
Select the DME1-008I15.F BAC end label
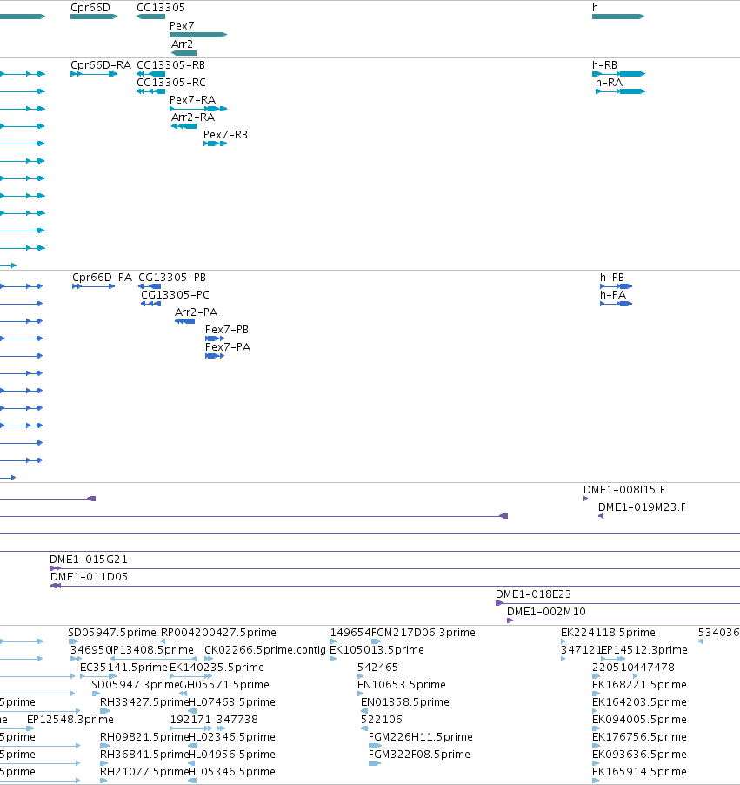pyautogui.click(x=624, y=490)
